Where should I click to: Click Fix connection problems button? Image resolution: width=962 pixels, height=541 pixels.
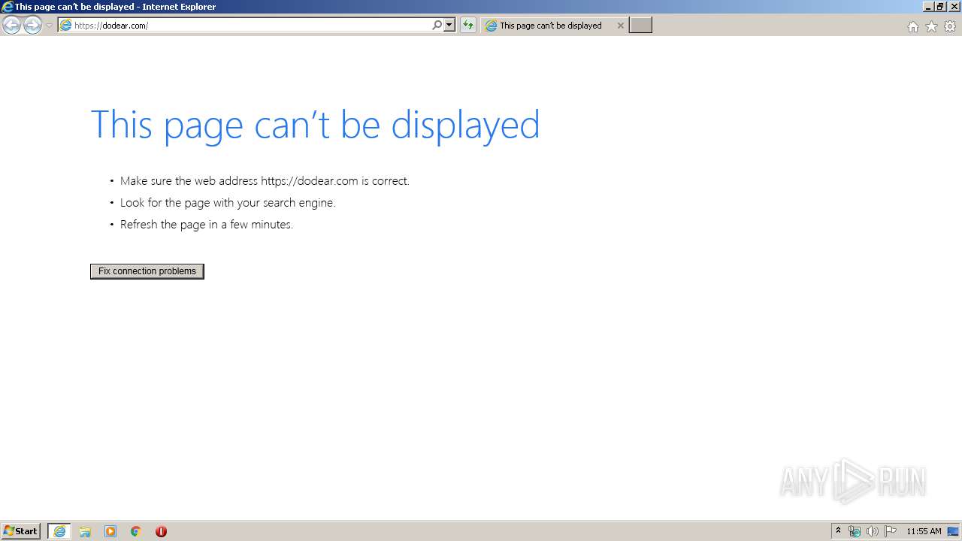pos(147,271)
